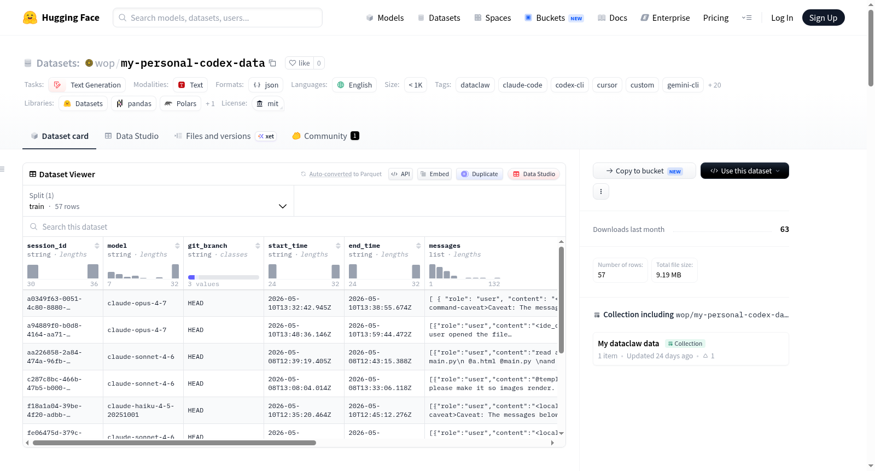Sort by start_time column icon
Viewport: 875px width, 471px height.
(338, 246)
